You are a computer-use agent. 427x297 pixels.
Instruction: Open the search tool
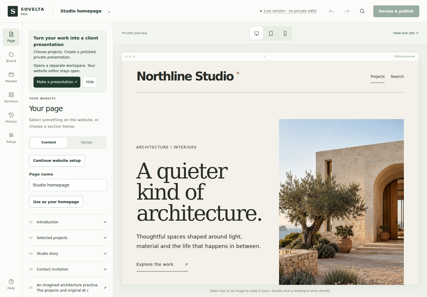[362, 11]
